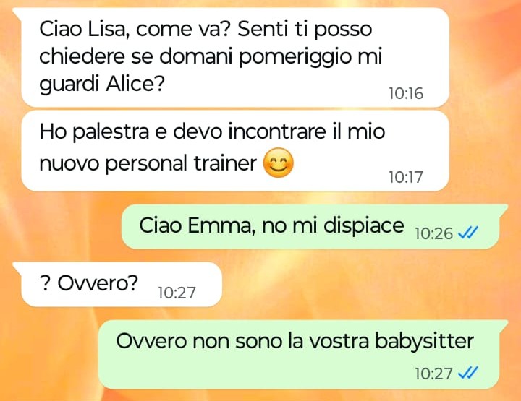Screen dimensions: 521x401
Task: Click the word 'palestra' in second message
Action: point(111,131)
